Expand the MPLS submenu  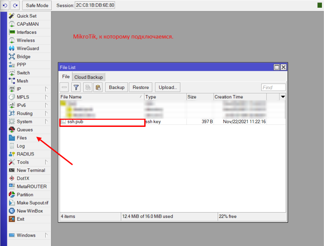[29, 97]
